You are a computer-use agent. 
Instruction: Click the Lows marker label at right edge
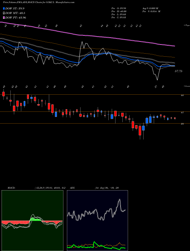pyautogui.click(x=187, y=86)
